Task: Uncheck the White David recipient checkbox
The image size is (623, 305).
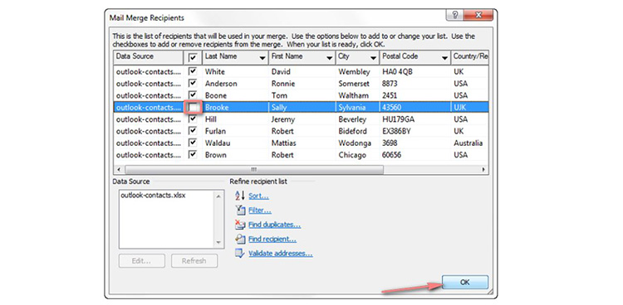Action: click(x=193, y=71)
